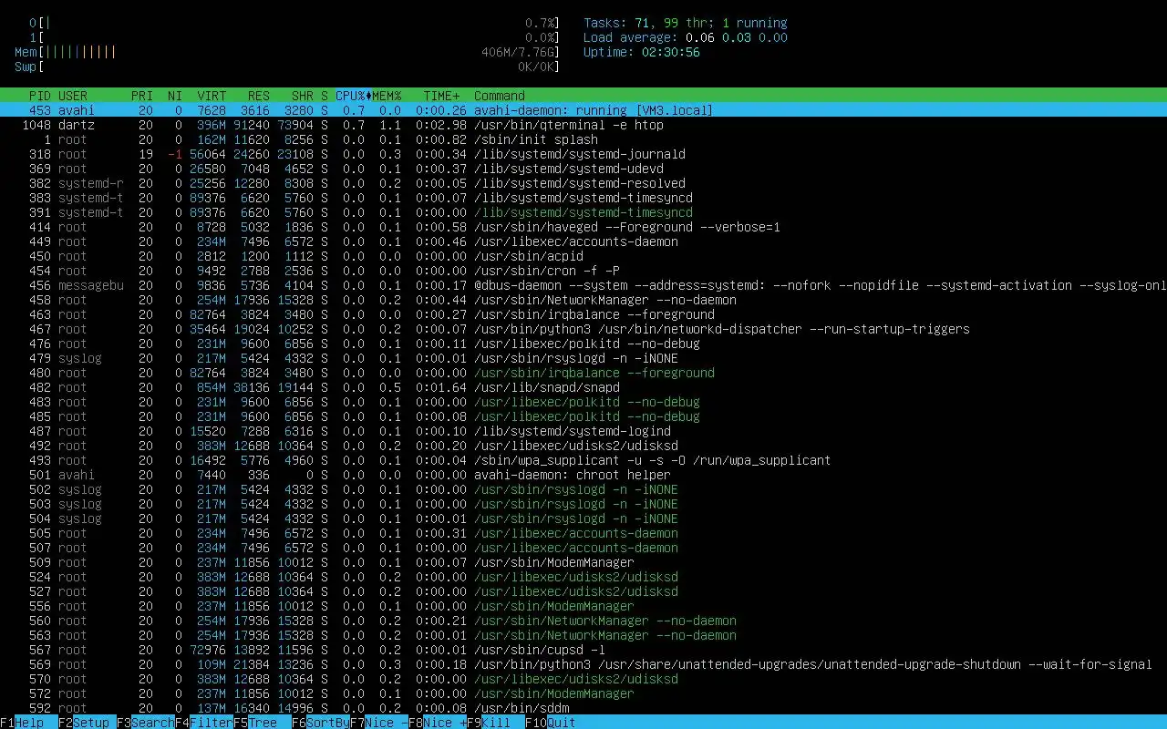The width and height of the screenshot is (1167, 729).
Task: Select the /sbin/init splash process row
Action: tap(583, 139)
